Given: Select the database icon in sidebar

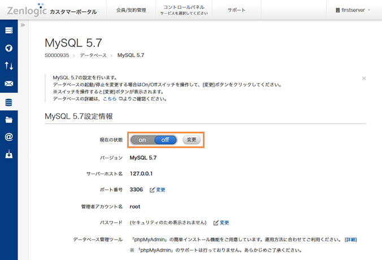Looking at the screenshot, I should coord(8,102).
